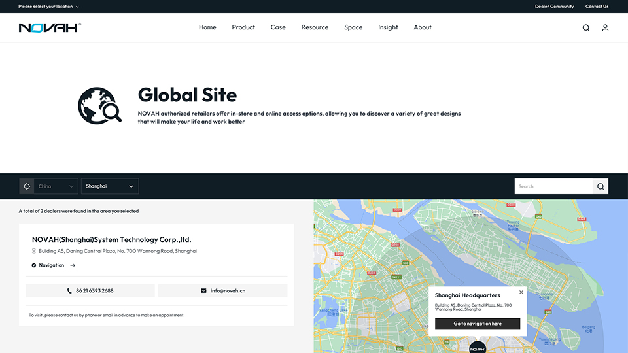The width and height of the screenshot is (628, 353).
Task: Open the Contact Us link
Action: [x=597, y=7]
